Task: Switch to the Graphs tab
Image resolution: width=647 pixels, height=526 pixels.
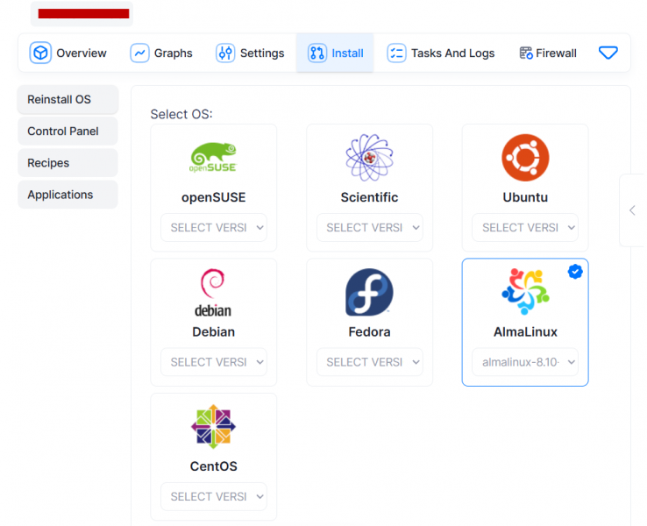Action: [161, 53]
